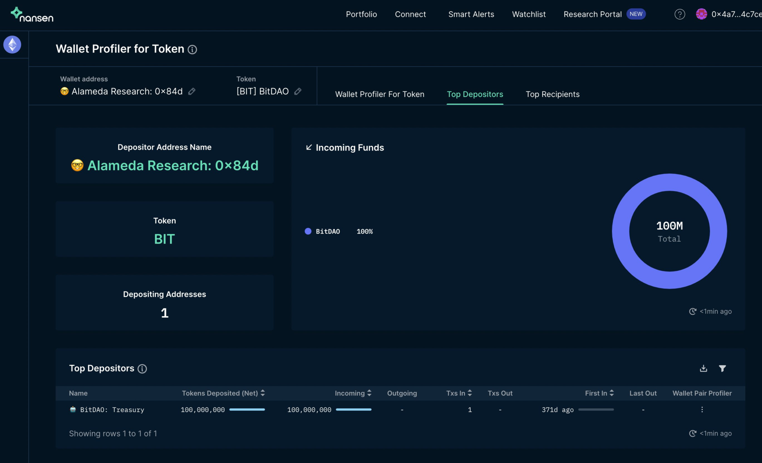
Task: Open the three-dot Wallet Pair Profiler menu
Action: [702, 410]
